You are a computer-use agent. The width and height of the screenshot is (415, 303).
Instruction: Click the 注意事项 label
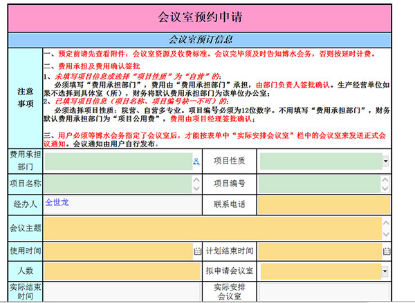pyautogui.click(x=26, y=97)
